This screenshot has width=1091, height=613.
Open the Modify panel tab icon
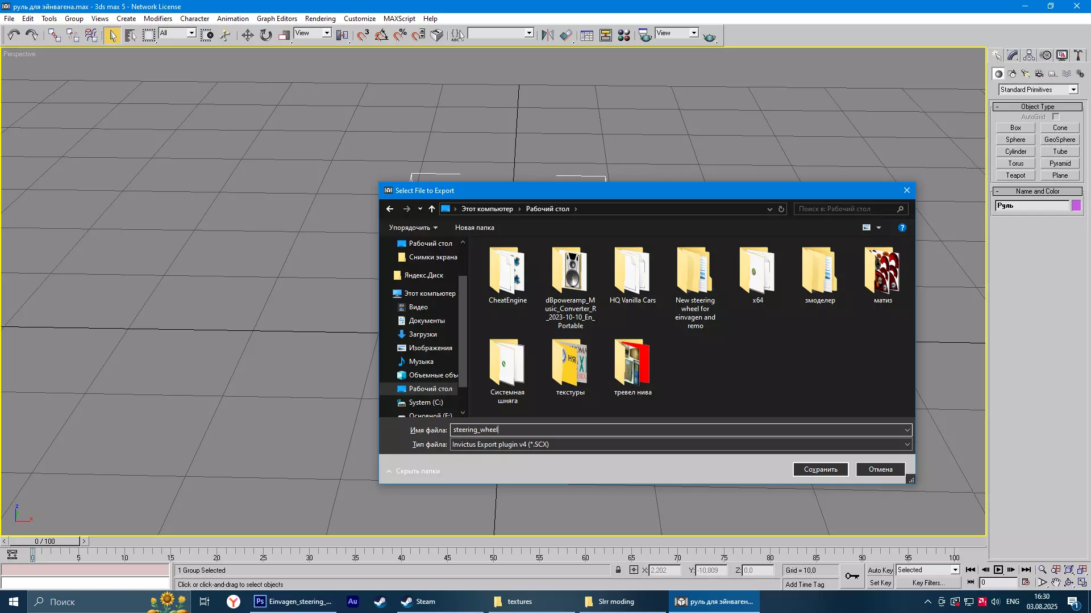click(x=1013, y=55)
